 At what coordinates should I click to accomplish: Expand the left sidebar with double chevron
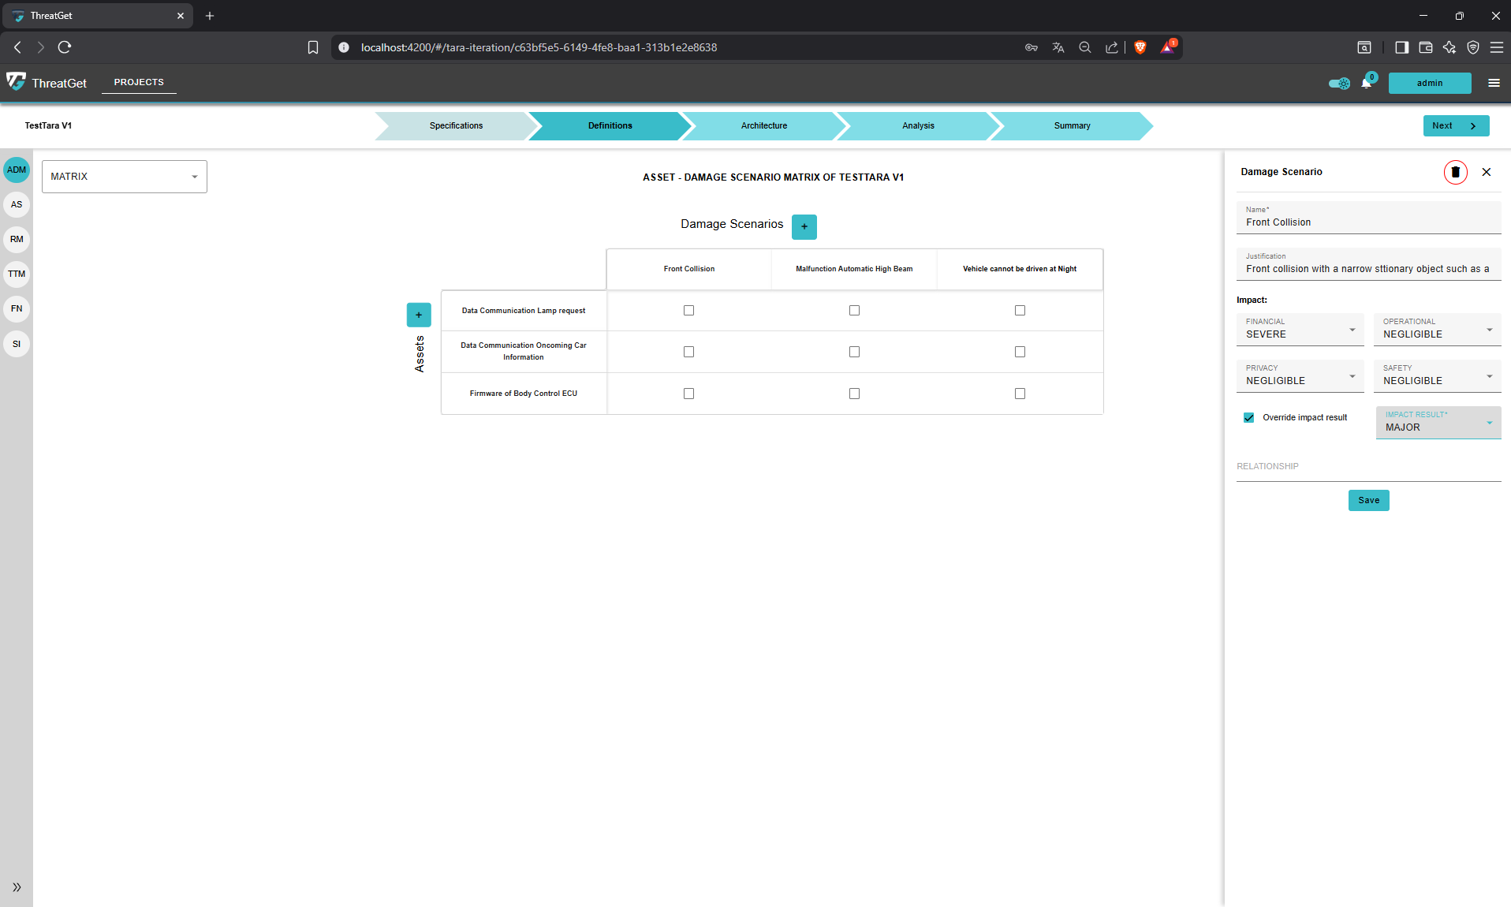click(x=17, y=887)
